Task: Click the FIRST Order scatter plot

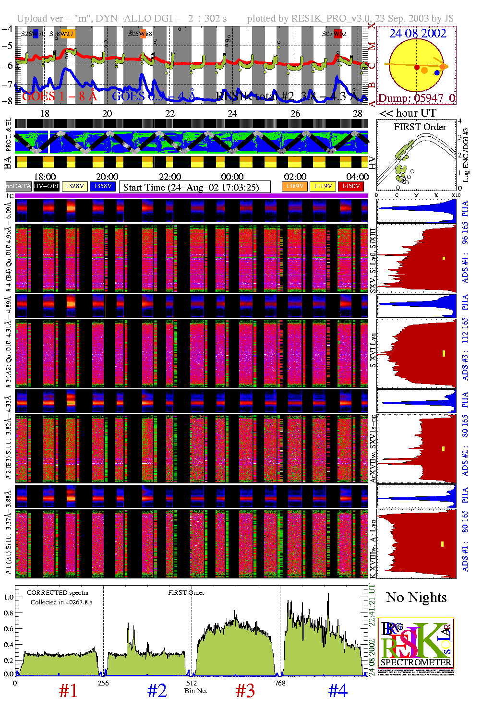Action: click(416, 156)
